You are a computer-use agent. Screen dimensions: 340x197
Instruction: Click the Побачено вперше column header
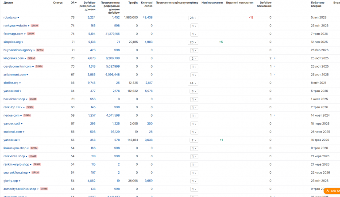pyautogui.click(x=317, y=4)
